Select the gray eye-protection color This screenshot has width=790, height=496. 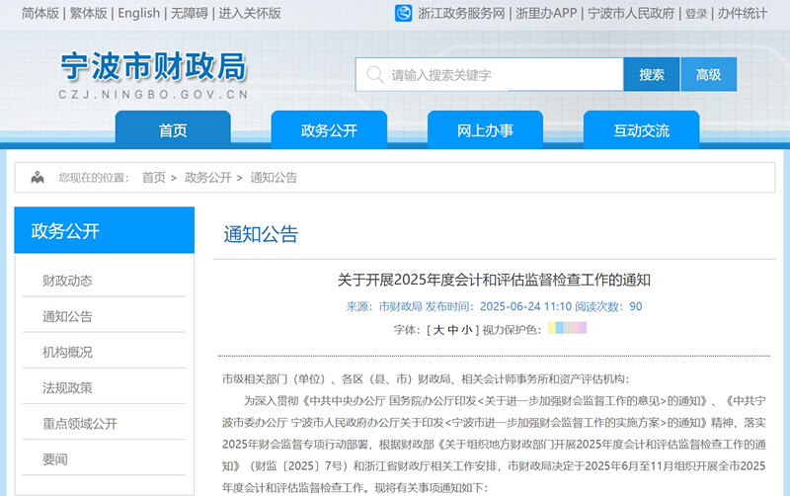567,328
